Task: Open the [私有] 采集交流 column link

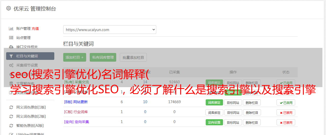Action: coord(77,82)
